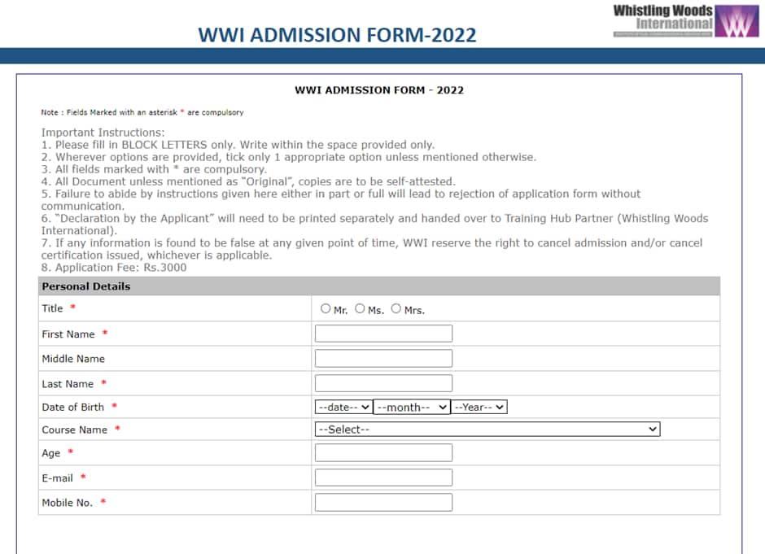Click inside the Middle Name field
765x554 pixels.
tap(382, 358)
